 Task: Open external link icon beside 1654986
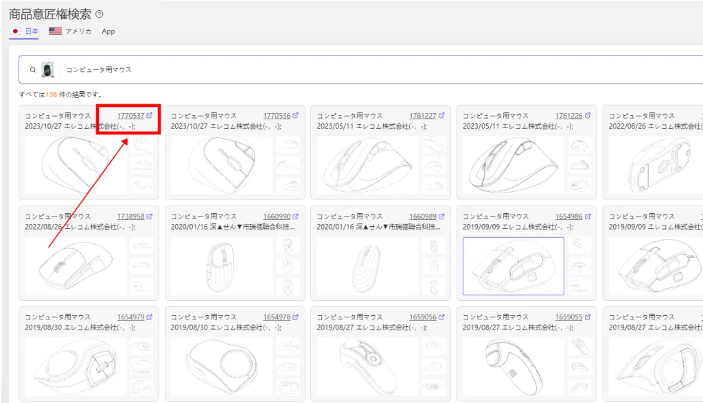coord(588,217)
